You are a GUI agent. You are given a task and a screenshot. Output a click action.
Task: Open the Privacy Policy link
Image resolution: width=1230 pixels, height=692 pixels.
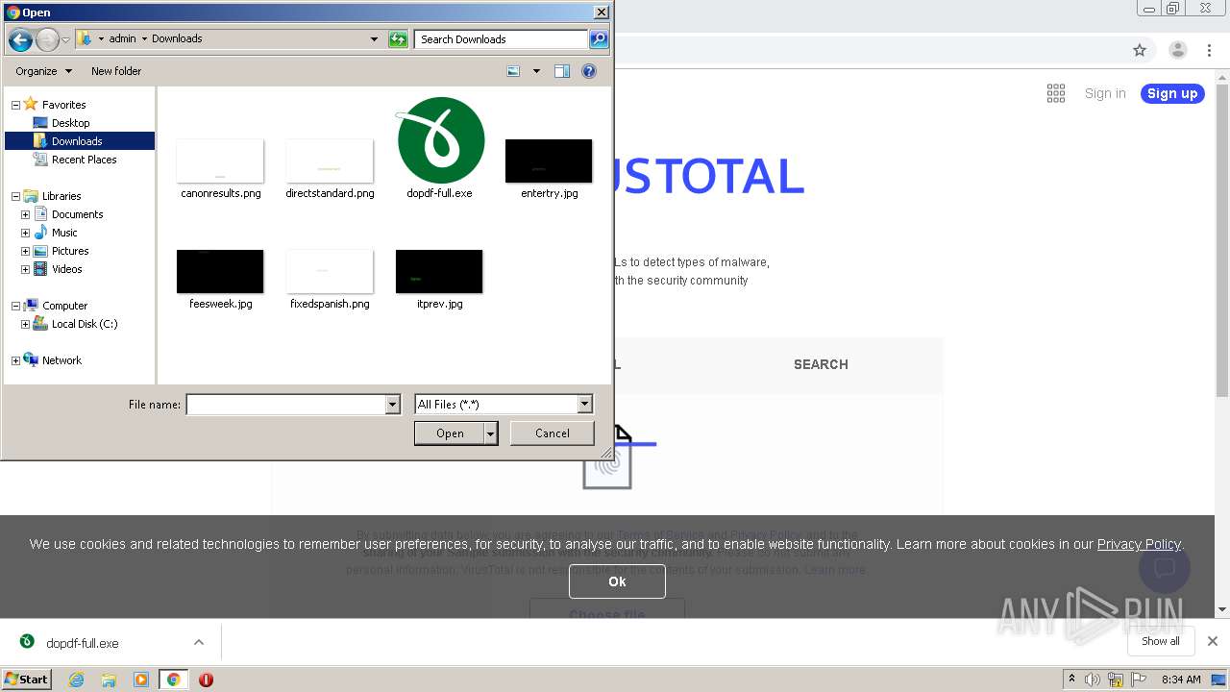point(1139,544)
